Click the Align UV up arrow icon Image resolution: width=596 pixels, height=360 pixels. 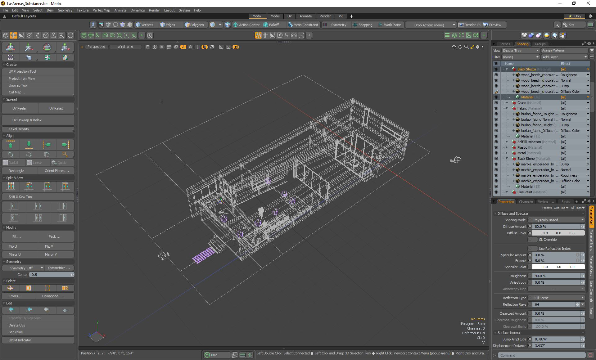point(11,145)
